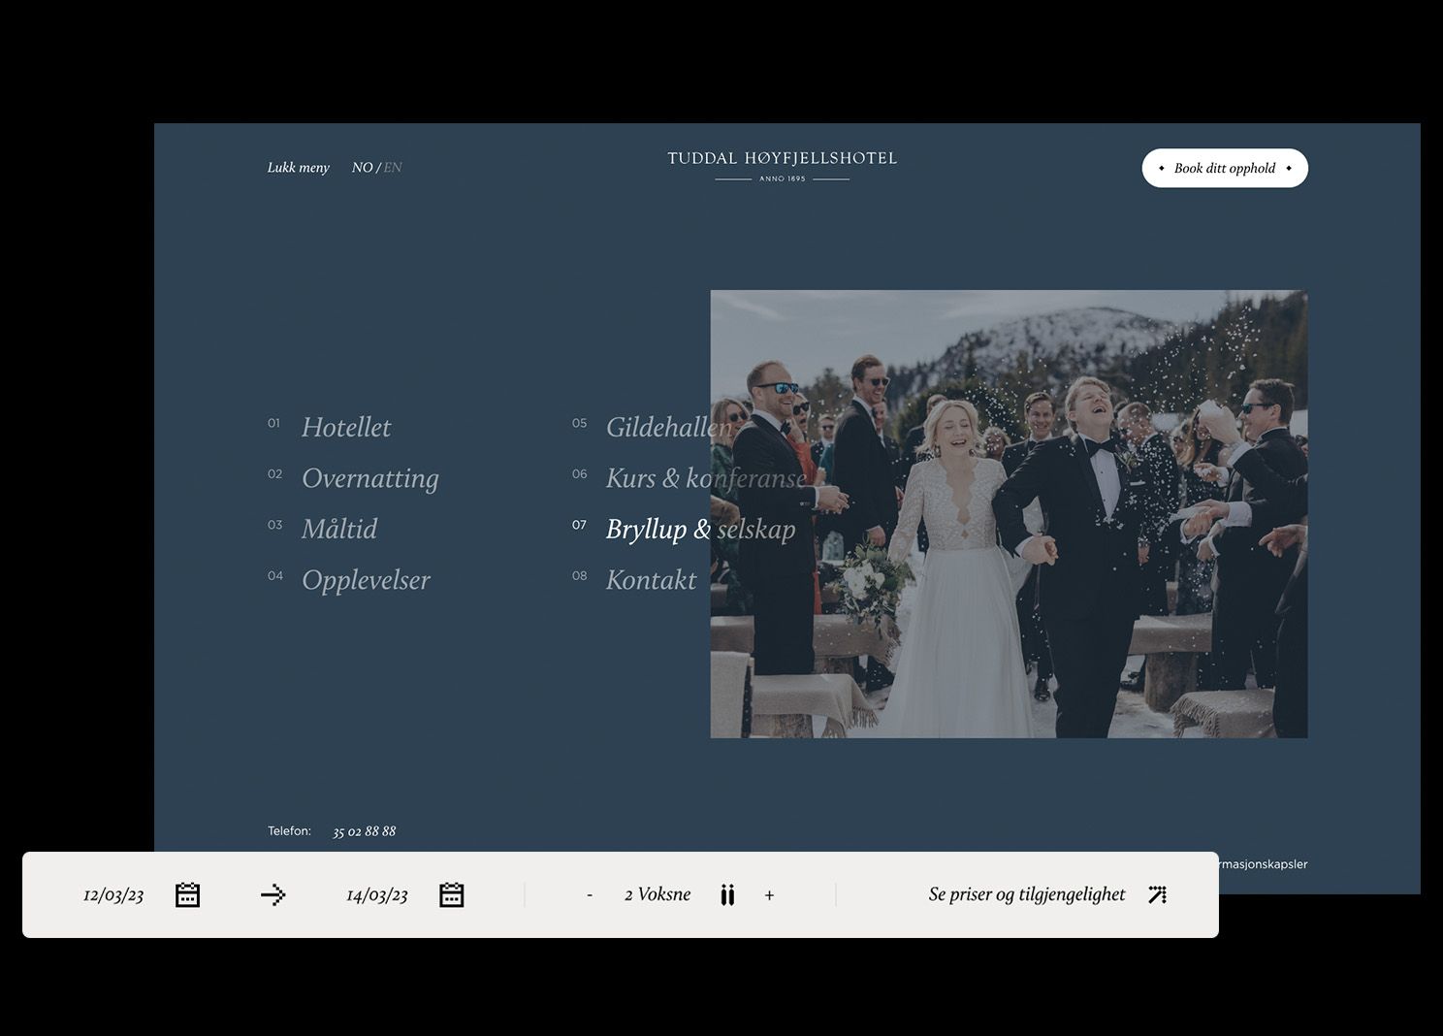Increase adult count with plus button
The width and height of the screenshot is (1443, 1036).
(769, 895)
